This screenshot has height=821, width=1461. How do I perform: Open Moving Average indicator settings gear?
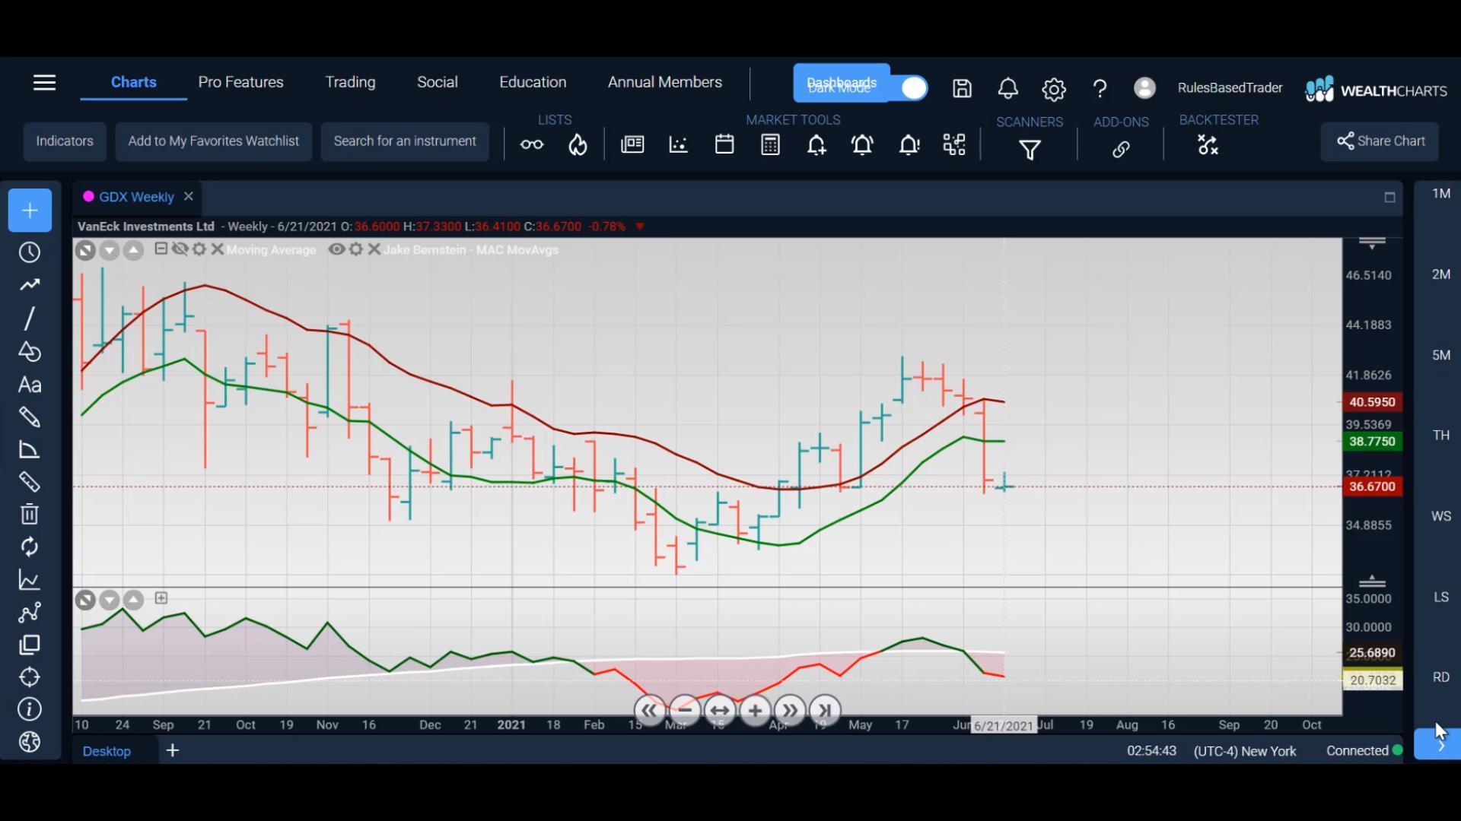click(x=199, y=249)
